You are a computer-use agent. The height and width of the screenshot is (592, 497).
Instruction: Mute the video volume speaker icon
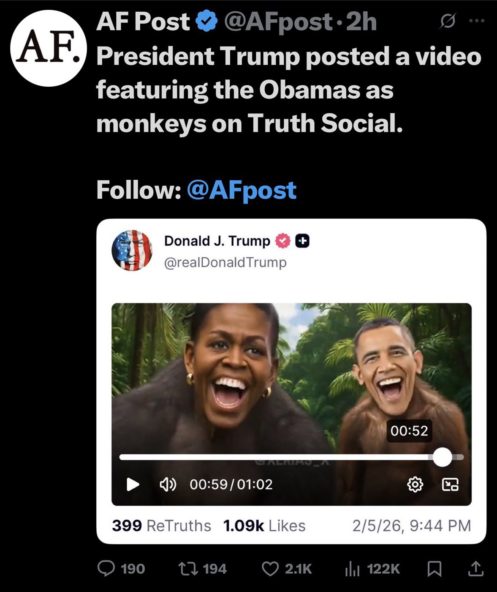pos(168,484)
